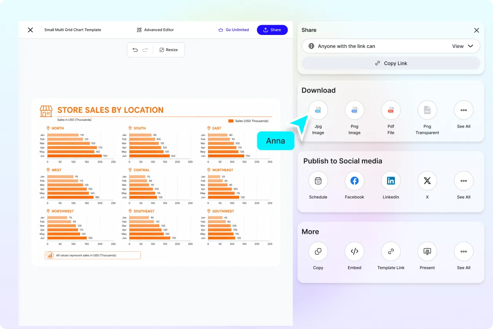This screenshot has width=493, height=329.
Task: Download the chart as Jpg Image
Action: 318,110
